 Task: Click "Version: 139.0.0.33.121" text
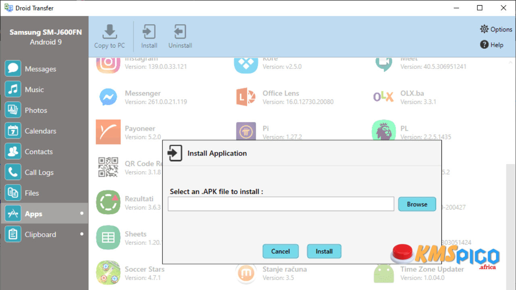(156, 67)
